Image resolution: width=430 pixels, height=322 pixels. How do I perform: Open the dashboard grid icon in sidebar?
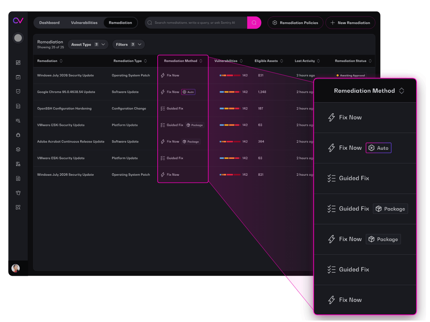click(x=18, y=63)
